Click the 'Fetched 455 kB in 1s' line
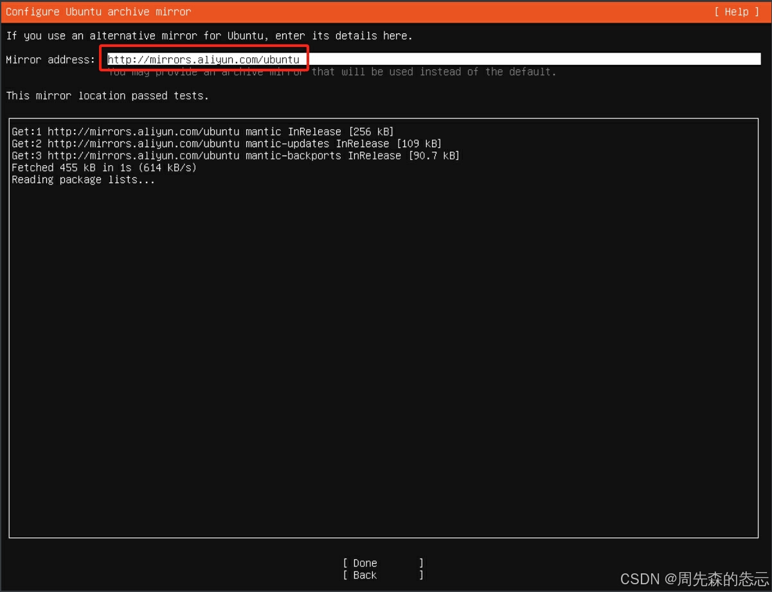Screen dimensions: 772x592 tap(104, 168)
